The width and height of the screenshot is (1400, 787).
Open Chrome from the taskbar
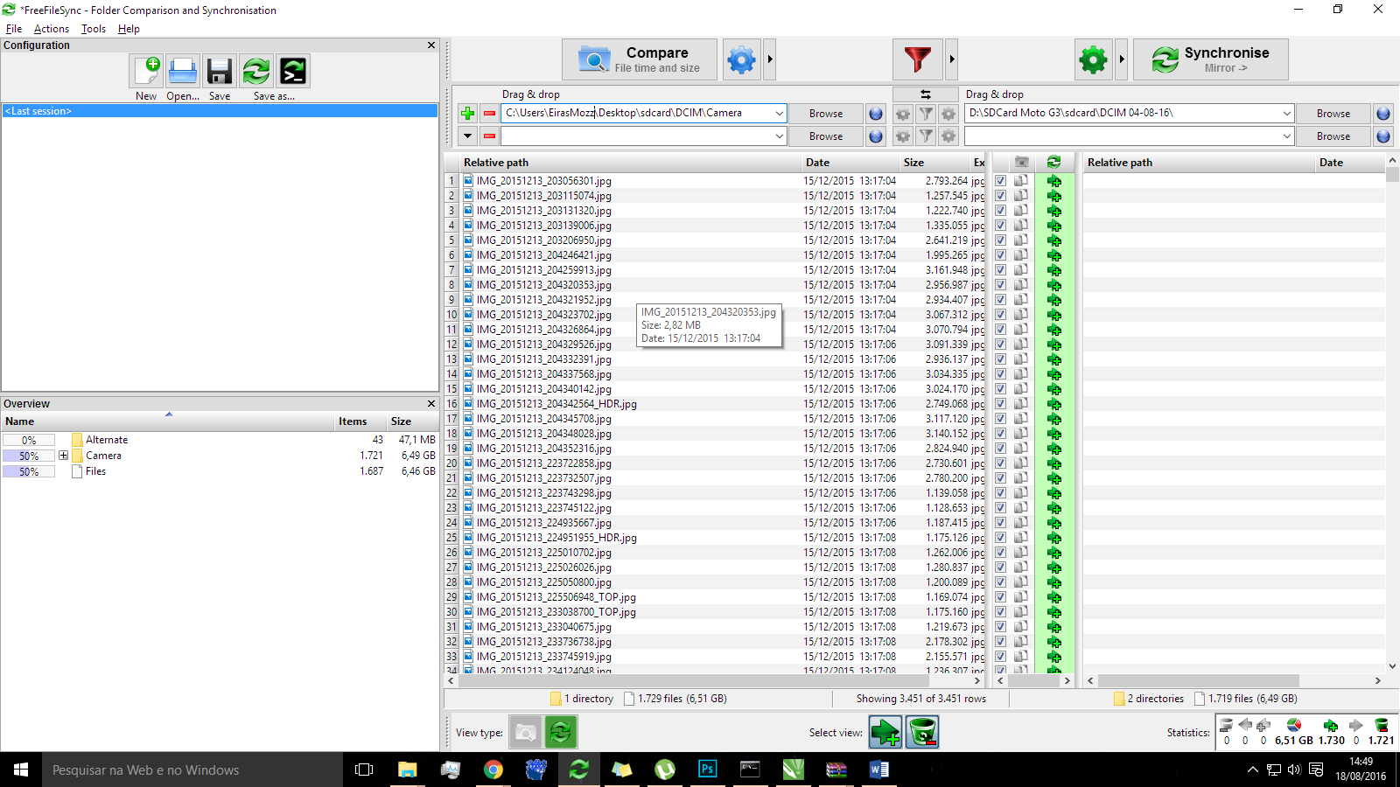click(493, 770)
